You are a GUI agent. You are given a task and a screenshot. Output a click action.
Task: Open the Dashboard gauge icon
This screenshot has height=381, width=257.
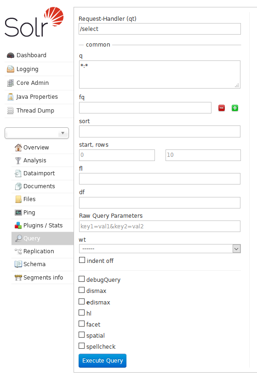pyautogui.click(x=11, y=55)
